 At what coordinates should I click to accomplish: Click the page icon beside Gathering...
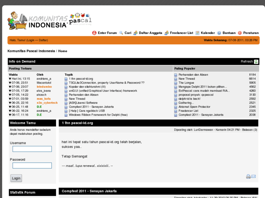[176, 103]
